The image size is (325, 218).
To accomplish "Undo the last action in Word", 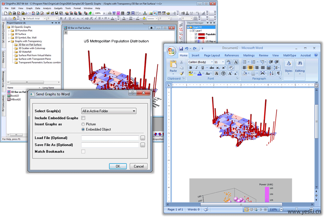I will 187,48.
